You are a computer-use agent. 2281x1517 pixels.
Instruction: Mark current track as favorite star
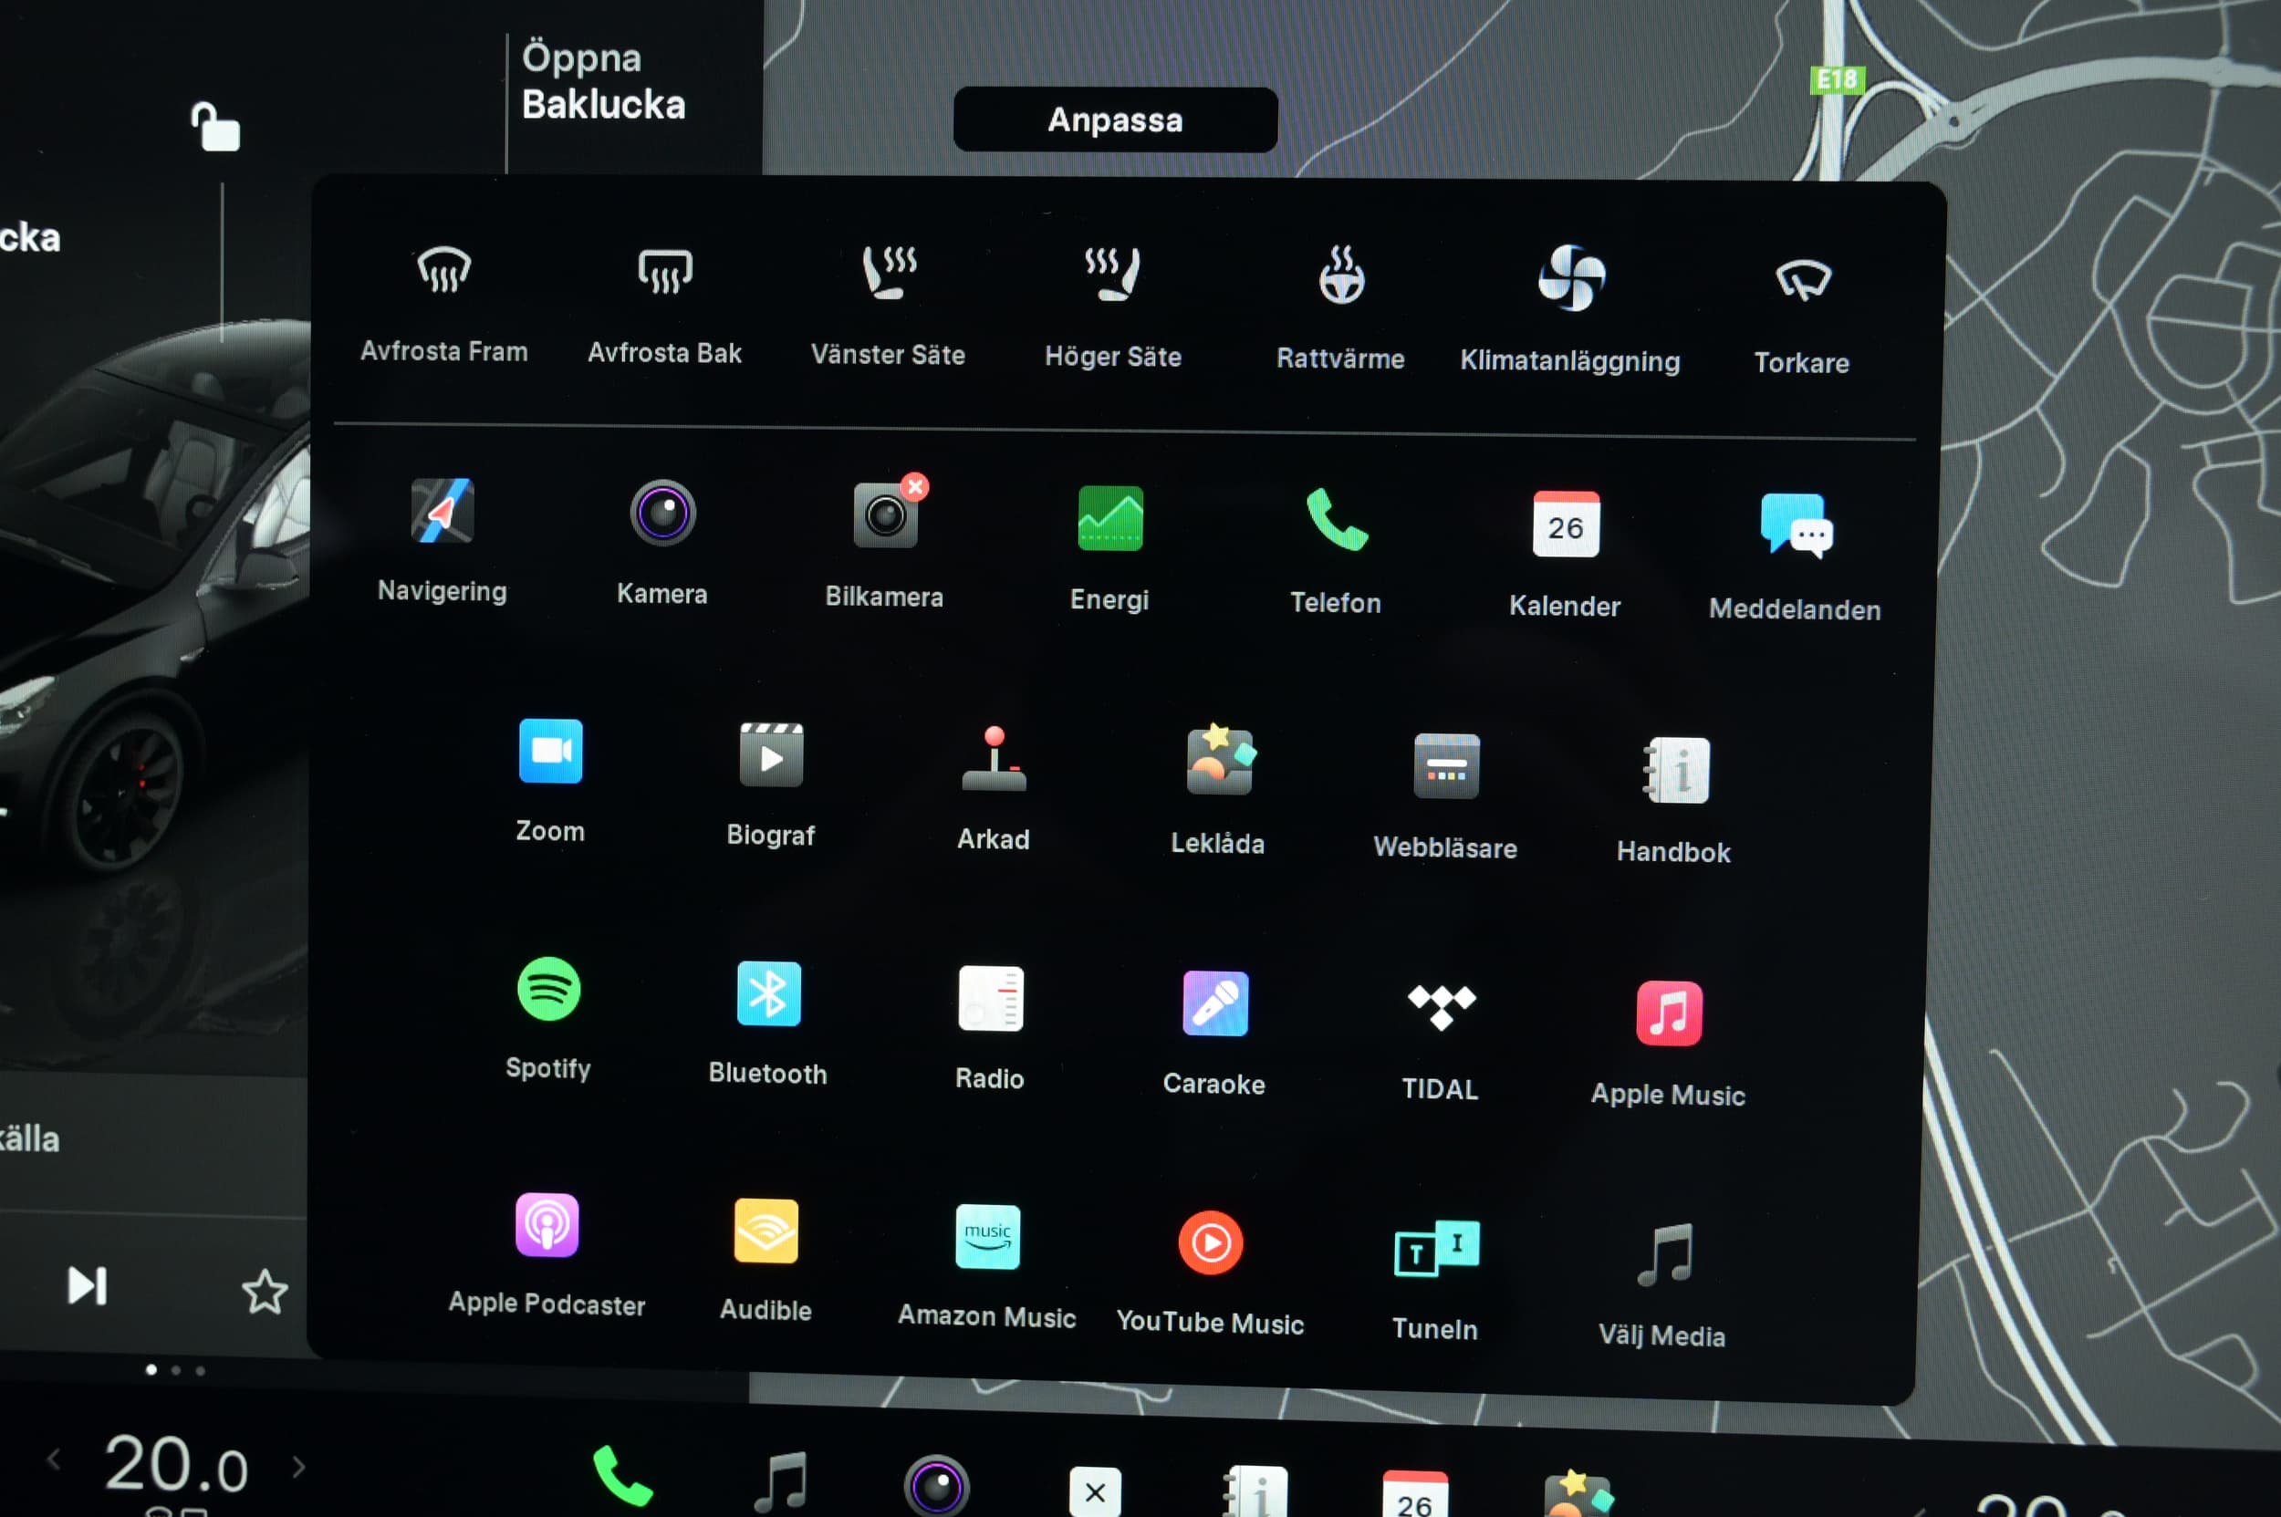(x=265, y=1292)
